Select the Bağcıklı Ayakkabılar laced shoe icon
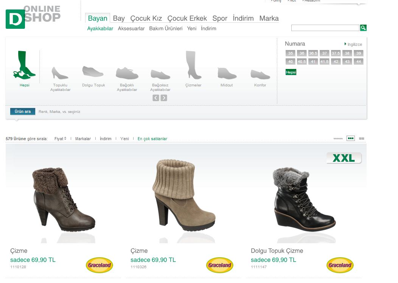 coord(127,72)
